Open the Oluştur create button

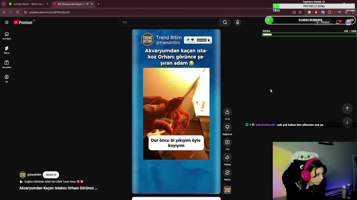(x=323, y=22)
